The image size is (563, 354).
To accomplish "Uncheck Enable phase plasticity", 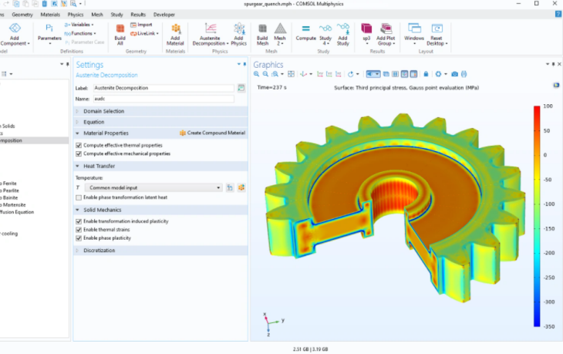I will [x=79, y=238].
